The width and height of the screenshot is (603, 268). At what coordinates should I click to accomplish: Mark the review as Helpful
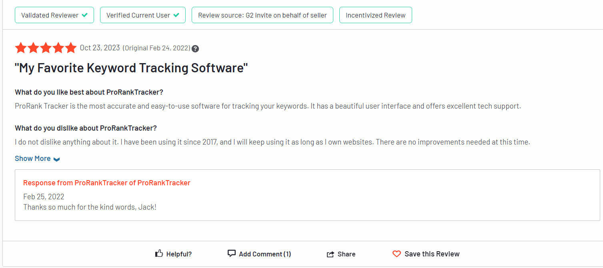coord(173,254)
